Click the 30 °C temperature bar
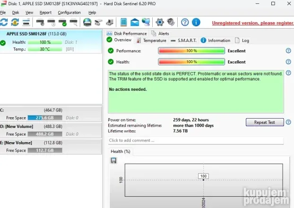Screen dimensions: 294x208 coord(45,49)
